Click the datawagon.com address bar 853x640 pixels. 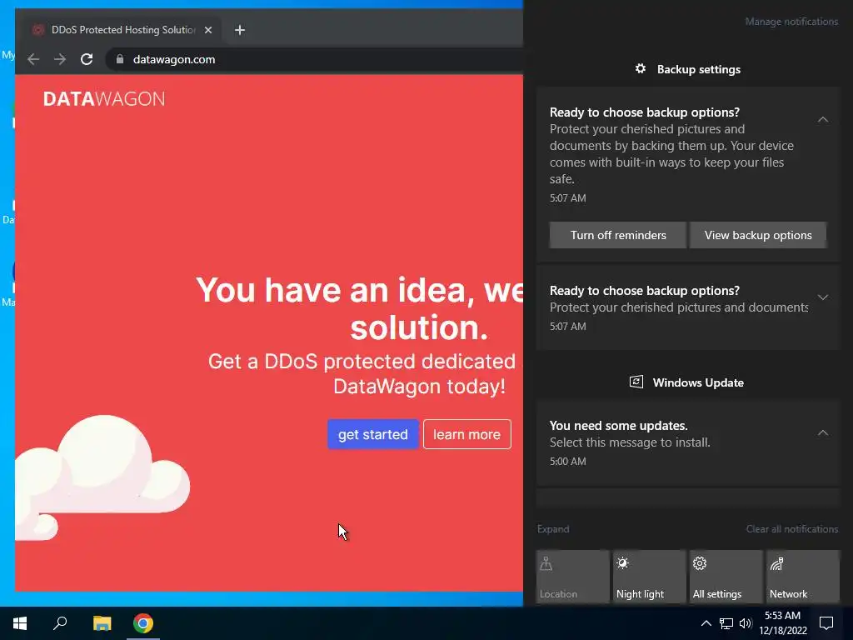(x=314, y=59)
